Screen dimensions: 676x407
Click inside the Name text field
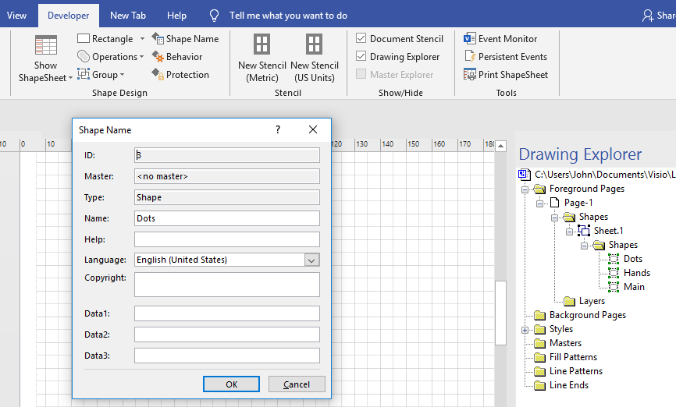(226, 218)
